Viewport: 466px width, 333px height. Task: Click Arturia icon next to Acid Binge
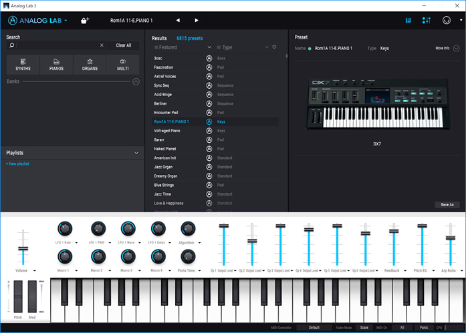(209, 95)
